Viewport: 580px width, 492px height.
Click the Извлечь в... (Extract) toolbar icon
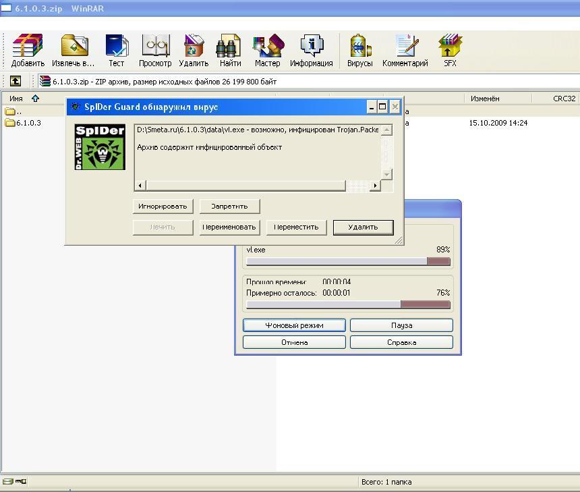point(74,48)
